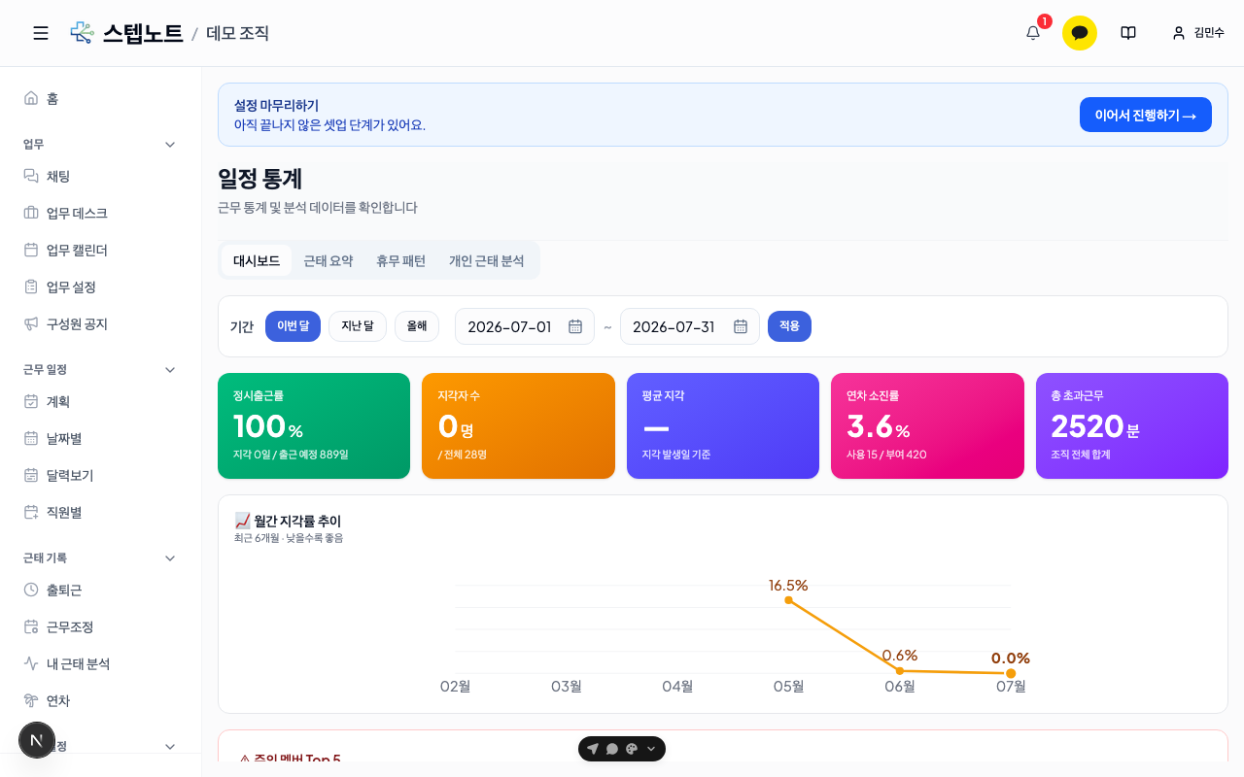Open the palette icon in floating toolbar
Screen dimensions: 1244x777
[x=632, y=749]
